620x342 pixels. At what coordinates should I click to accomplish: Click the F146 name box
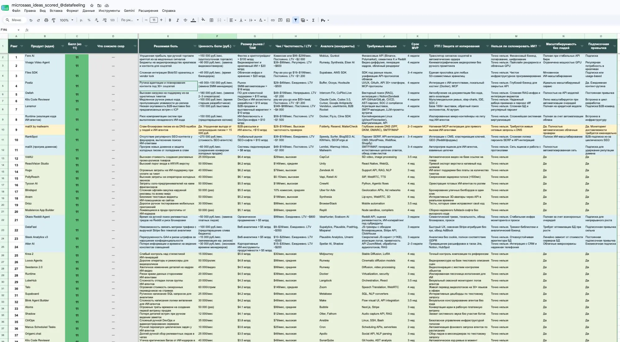(8, 30)
